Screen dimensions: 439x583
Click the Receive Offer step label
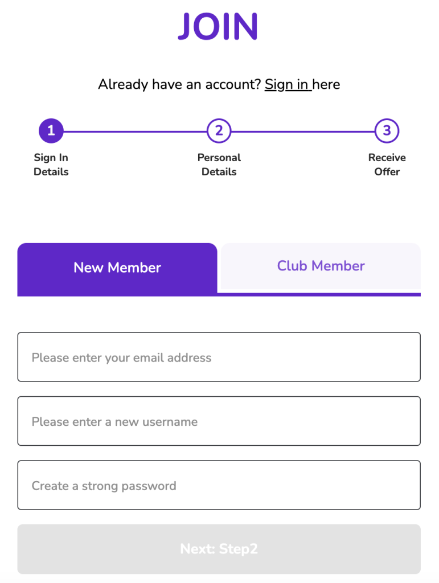point(387,165)
